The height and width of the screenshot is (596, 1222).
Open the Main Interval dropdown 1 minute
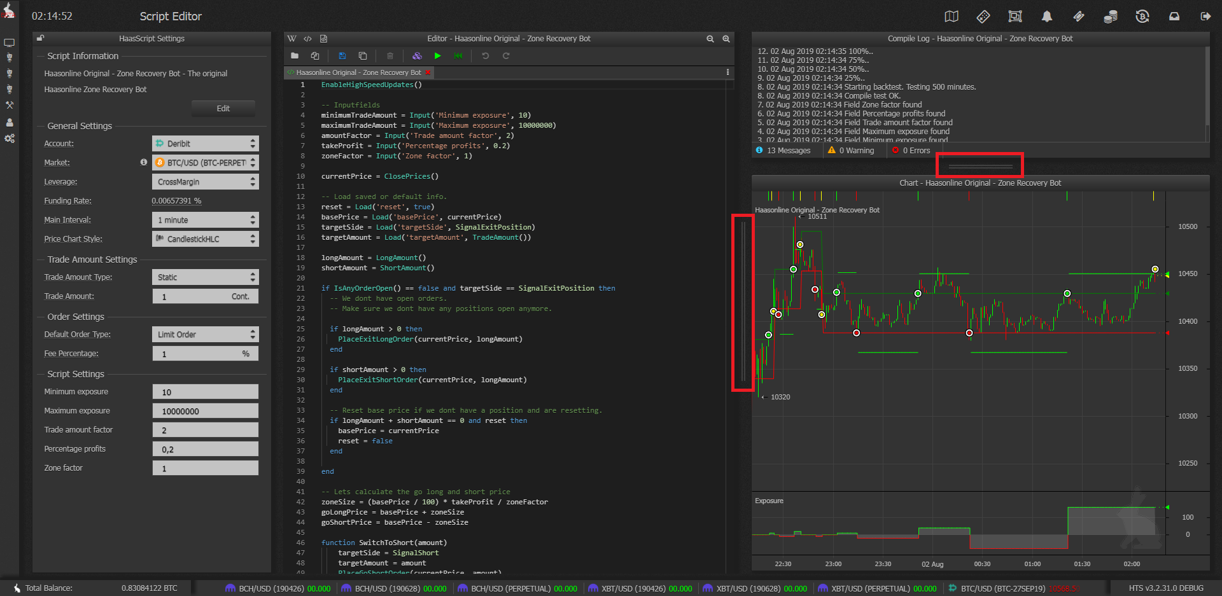click(206, 220)
